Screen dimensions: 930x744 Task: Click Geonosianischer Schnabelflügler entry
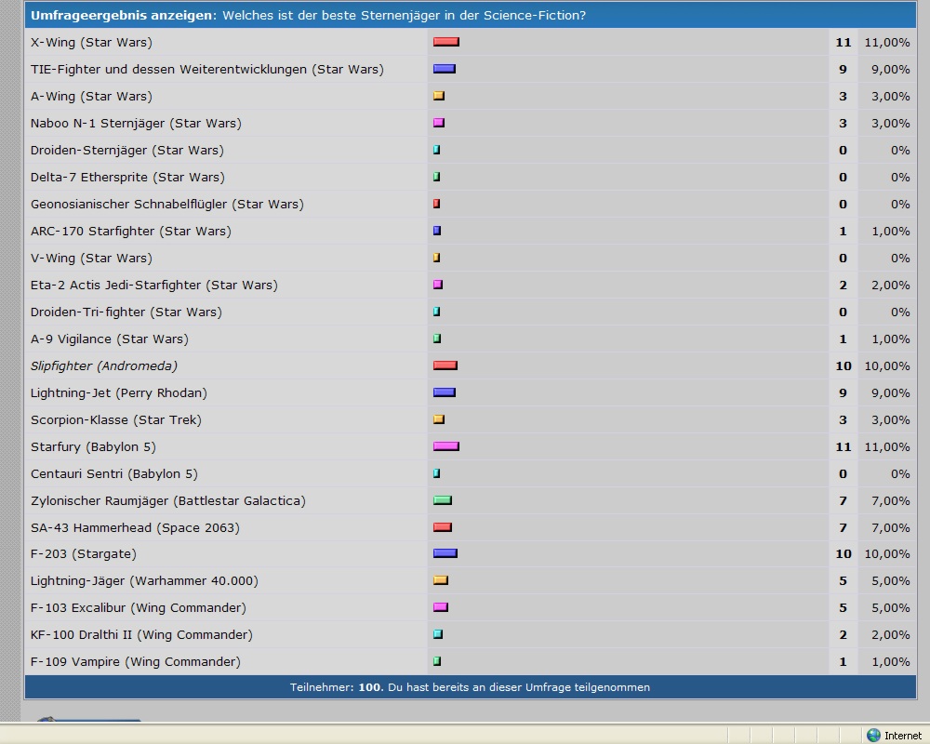[166, 204]
